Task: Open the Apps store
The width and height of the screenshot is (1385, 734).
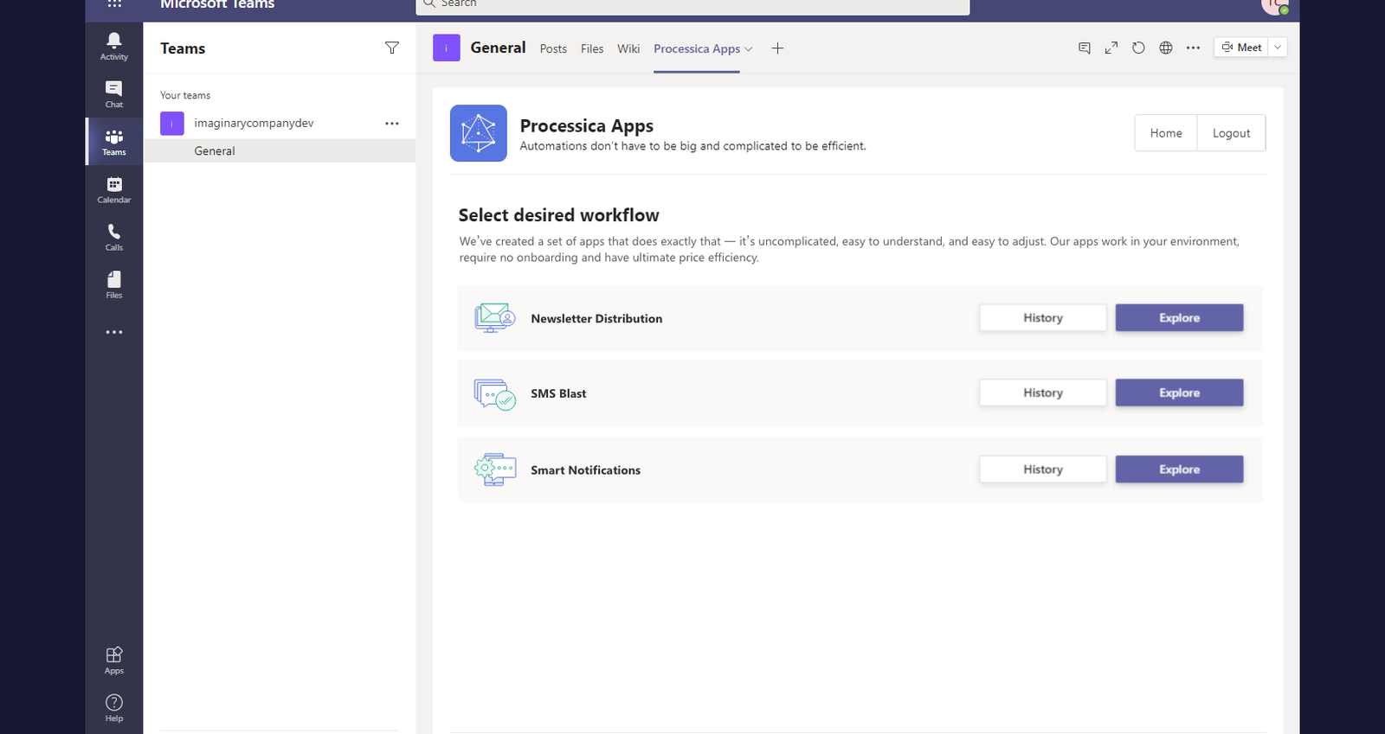Action: click(113, 660)
